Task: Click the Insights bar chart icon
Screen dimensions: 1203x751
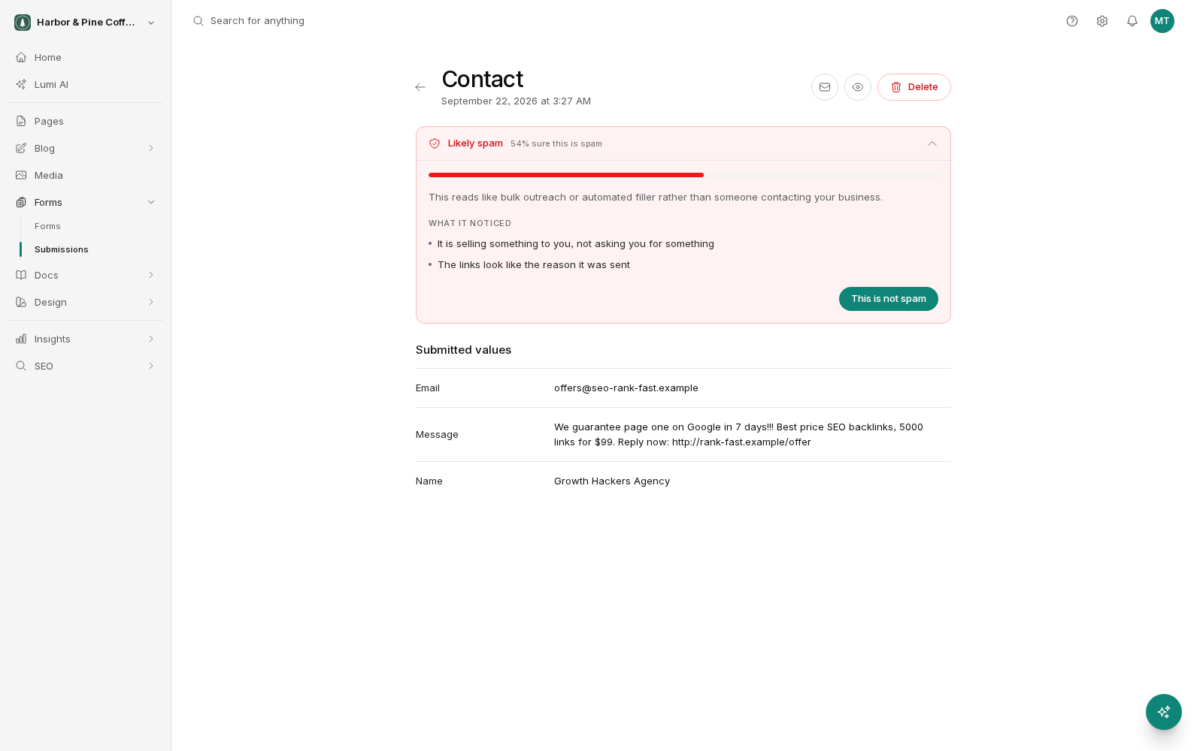Action: [21, 339]
